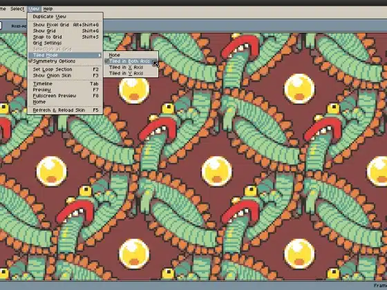Toggle Show Grid option
The height and width of the screenshot is (290, 387).
(x=65, y=31)
